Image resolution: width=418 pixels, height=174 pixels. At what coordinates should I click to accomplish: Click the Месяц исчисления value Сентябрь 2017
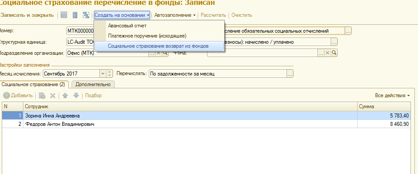coord(71,74)
